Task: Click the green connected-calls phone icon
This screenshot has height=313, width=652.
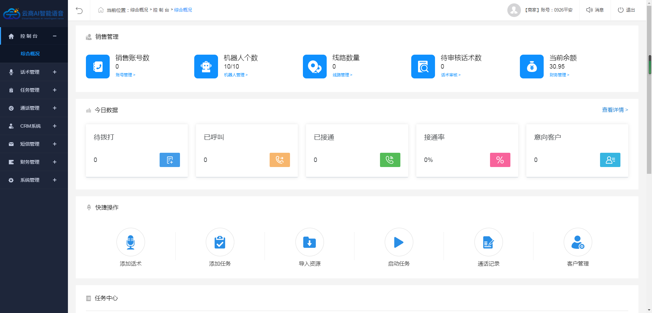Action: [390, 160]
